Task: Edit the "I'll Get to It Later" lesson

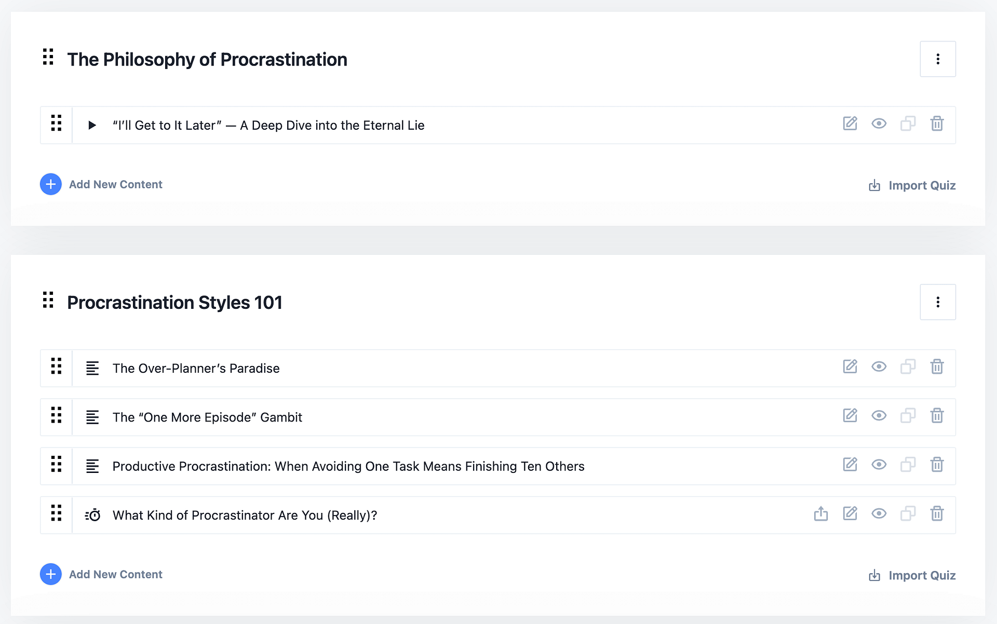Action: click(x=850, y=124)
